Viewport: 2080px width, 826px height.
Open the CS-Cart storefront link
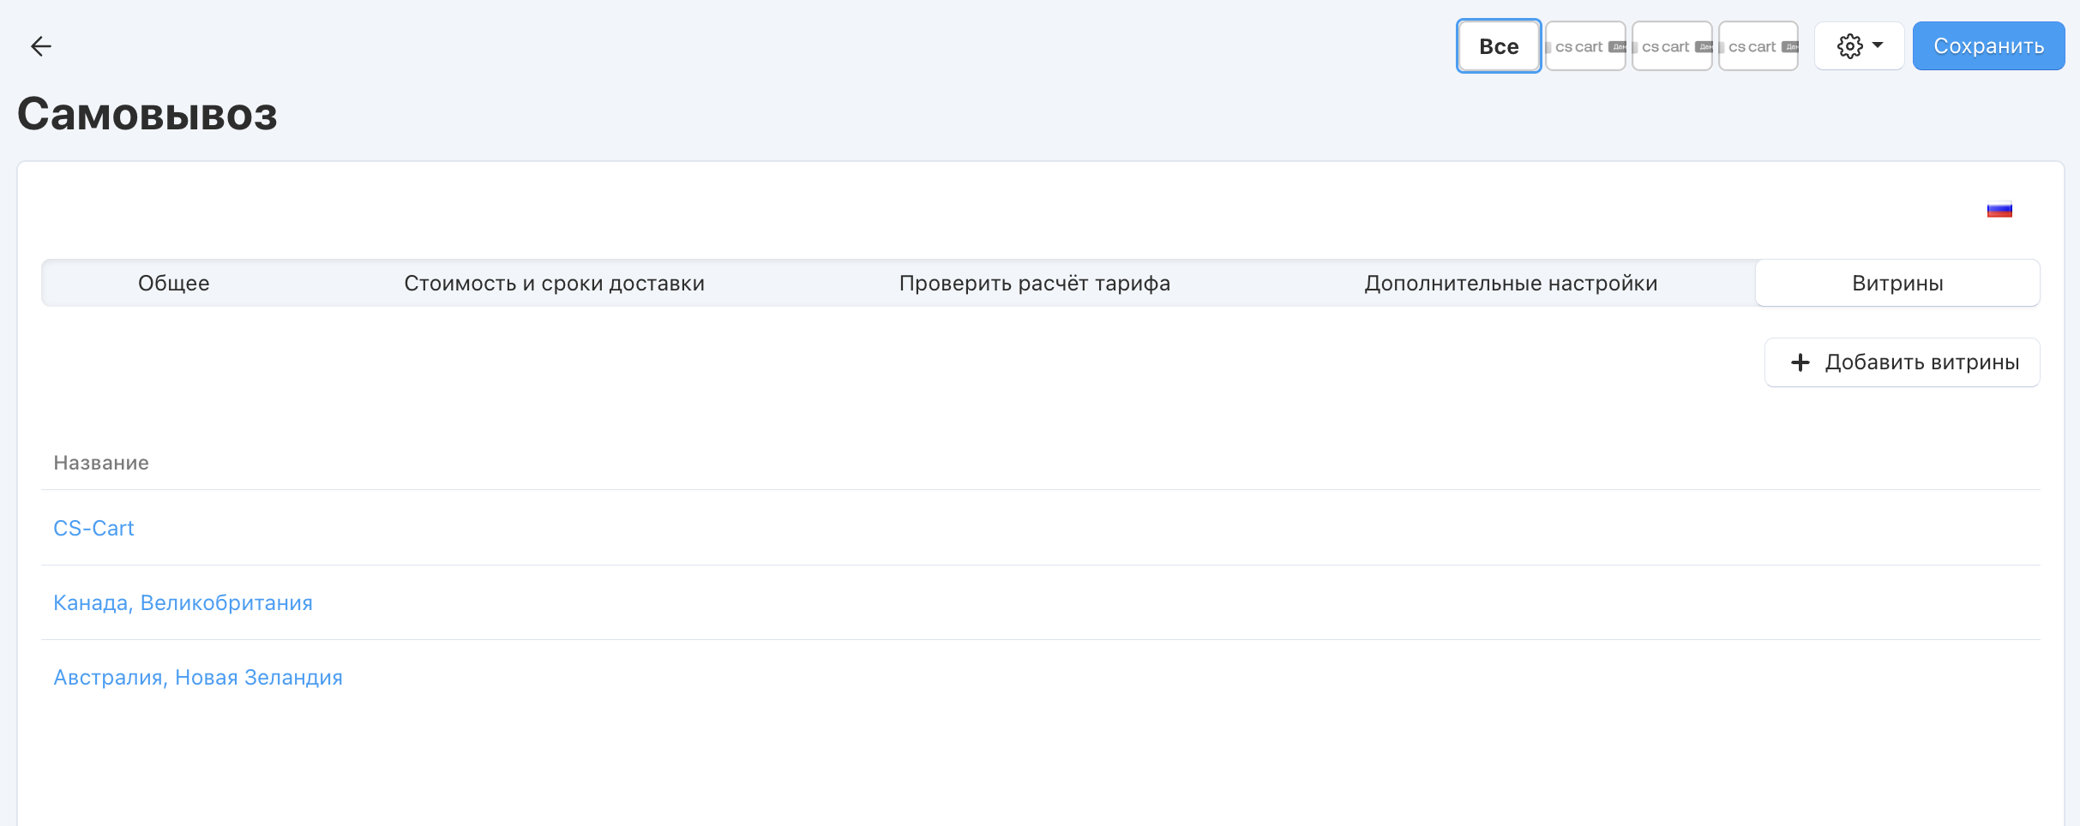[x=93, y=529]
